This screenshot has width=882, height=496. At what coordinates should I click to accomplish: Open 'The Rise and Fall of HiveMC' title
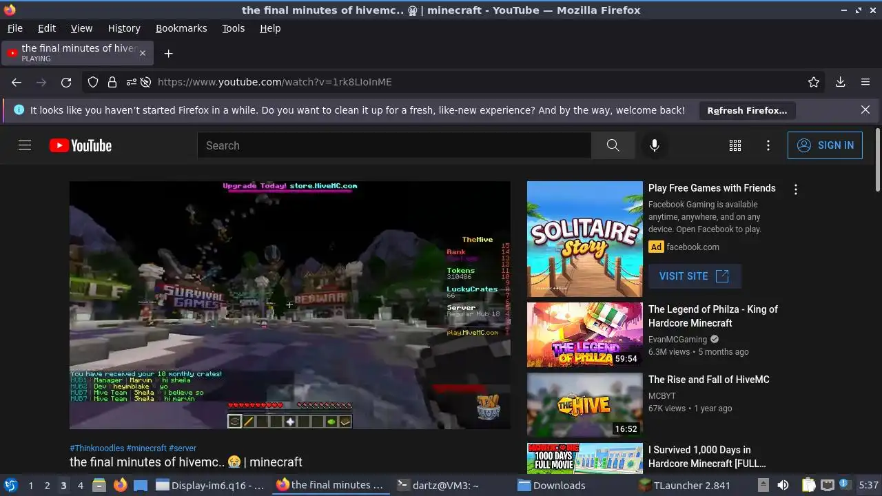tap(708, 380)
